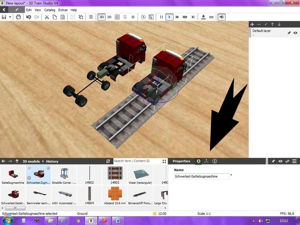Refresh the catalog list
This screenshot has height=225, width=300.
click(108, 161)
